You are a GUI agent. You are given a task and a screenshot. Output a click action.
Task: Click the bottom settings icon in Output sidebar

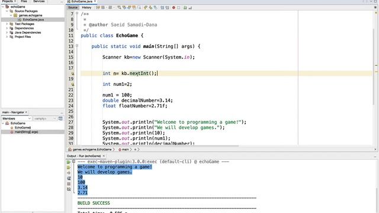(x=69, y=189)
